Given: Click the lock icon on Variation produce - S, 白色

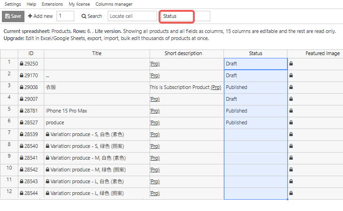Looking at the screenshot, I should pyautogui.click(x=48, y=134).
